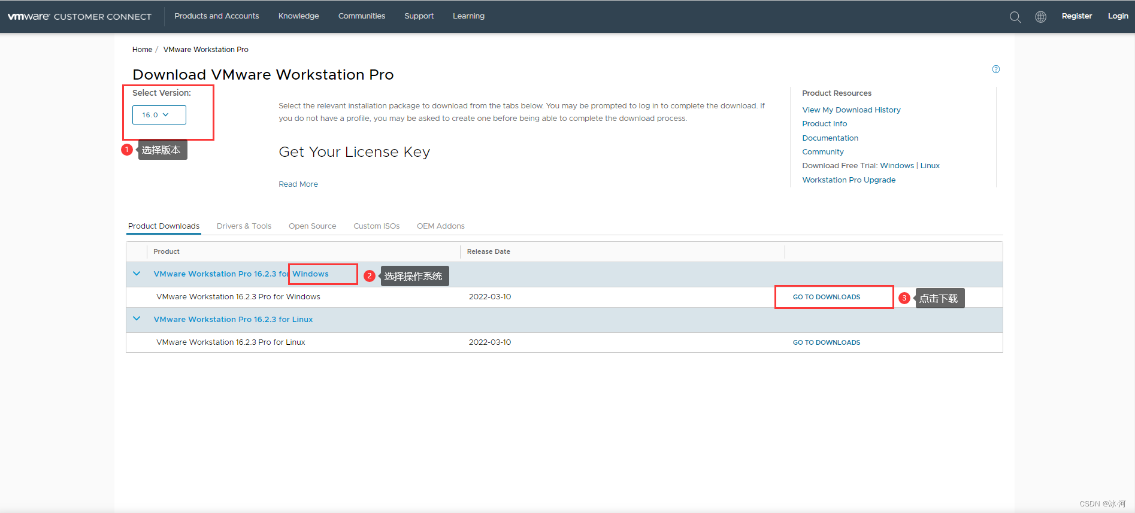
Task: Open the Documentation link
Action: click(x=830, y=138)
